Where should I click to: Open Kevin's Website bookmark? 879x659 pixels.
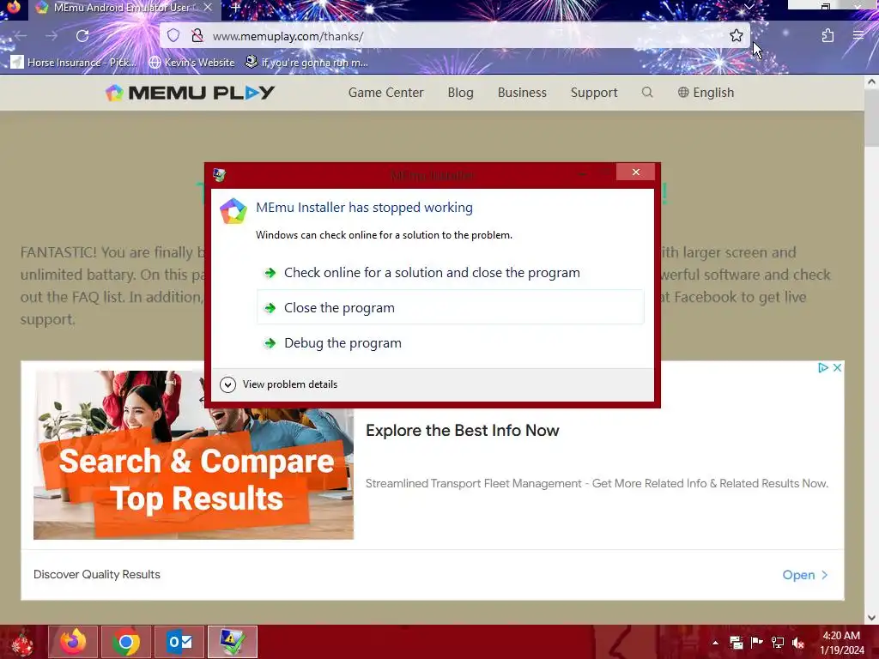[192, 62]
